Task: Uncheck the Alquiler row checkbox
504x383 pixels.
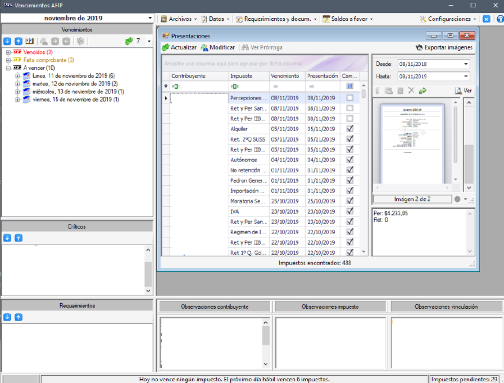Action: pos(350,129)
